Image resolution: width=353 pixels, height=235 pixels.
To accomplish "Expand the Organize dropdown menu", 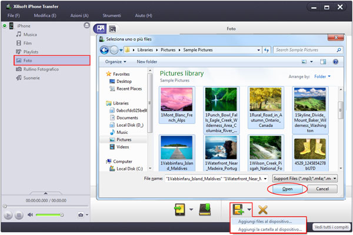I will (x=116, y=61).
